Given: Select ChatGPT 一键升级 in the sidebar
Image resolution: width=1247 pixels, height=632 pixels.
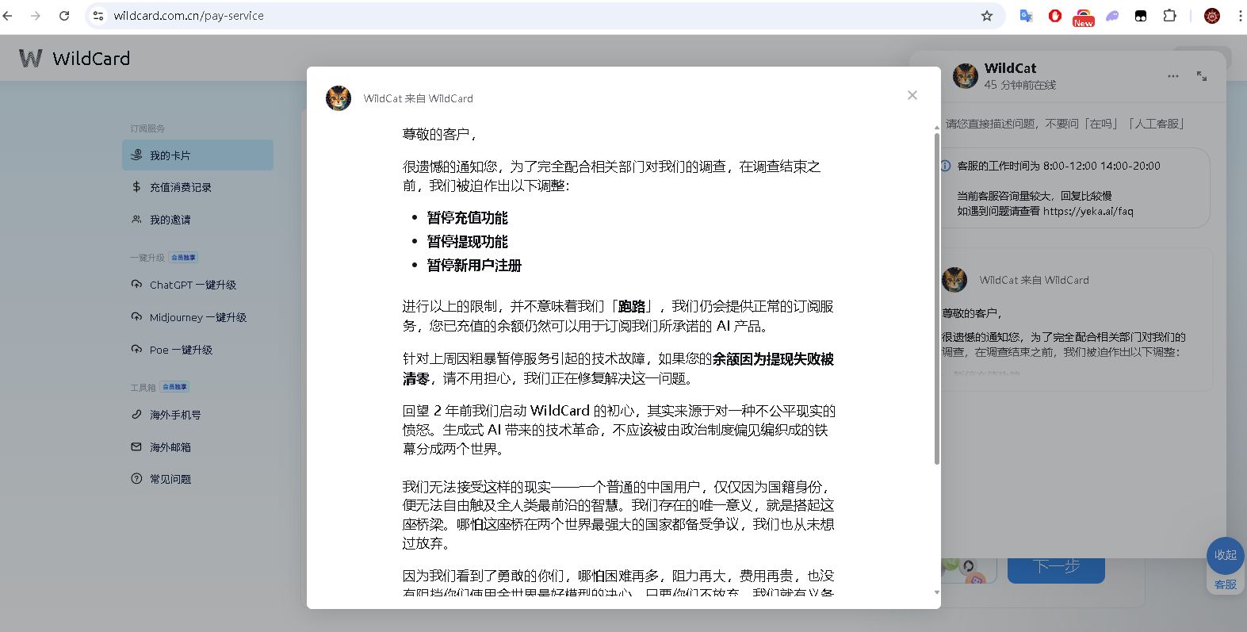Looking at the screenshot, I should (x=197, y=285).
